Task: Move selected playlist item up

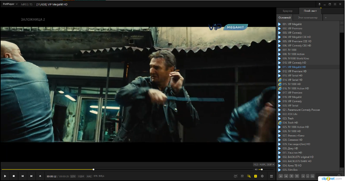Action: point(286,176)
